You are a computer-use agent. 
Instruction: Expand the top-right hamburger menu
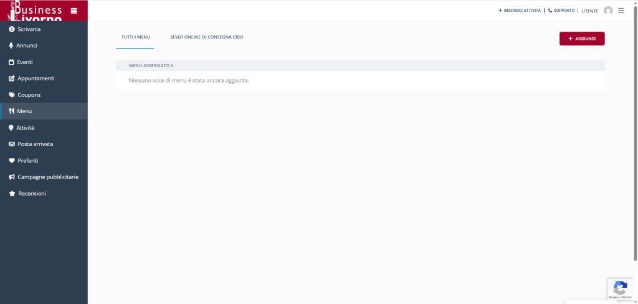click(621, 11)
